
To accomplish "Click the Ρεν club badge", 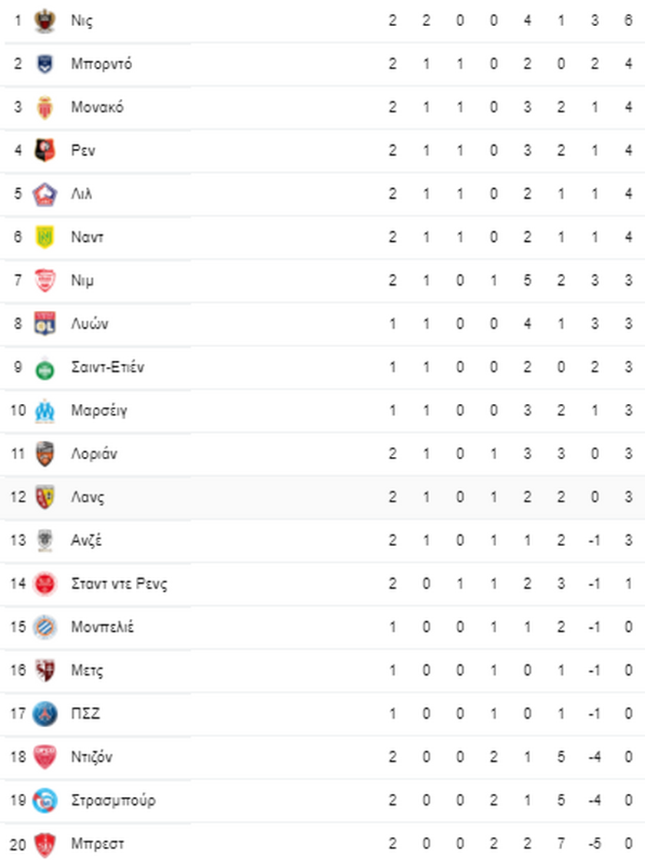I will pyautogui.click(x=45, y=150).
